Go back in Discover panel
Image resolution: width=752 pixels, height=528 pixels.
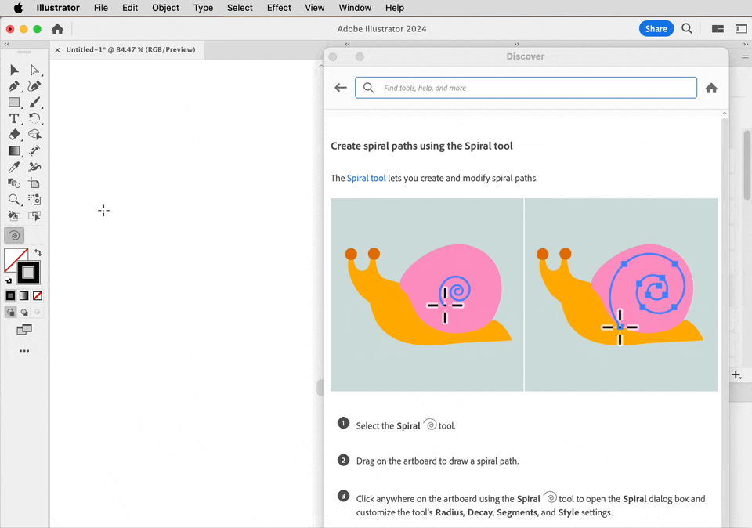(x=341, y=87)
